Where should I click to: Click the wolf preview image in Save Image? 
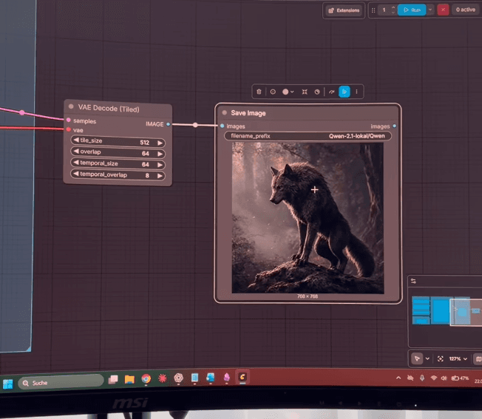(x=308, y=218)
